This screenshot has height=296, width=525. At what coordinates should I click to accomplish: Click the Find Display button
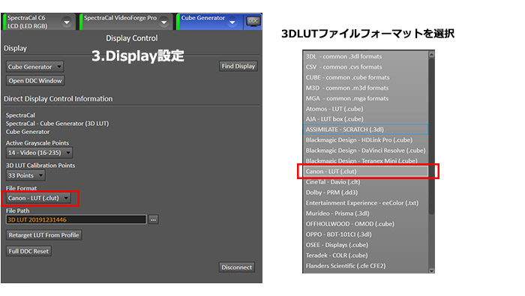pyautogui.click(x=238, y=66)
